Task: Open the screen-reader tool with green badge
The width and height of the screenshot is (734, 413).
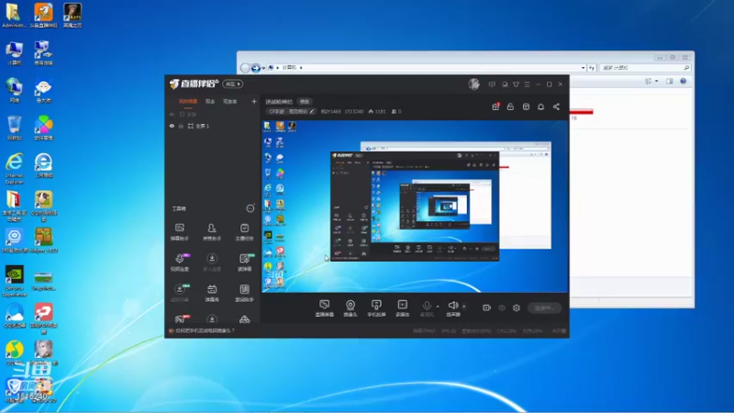Action: (x=245, y=262)
